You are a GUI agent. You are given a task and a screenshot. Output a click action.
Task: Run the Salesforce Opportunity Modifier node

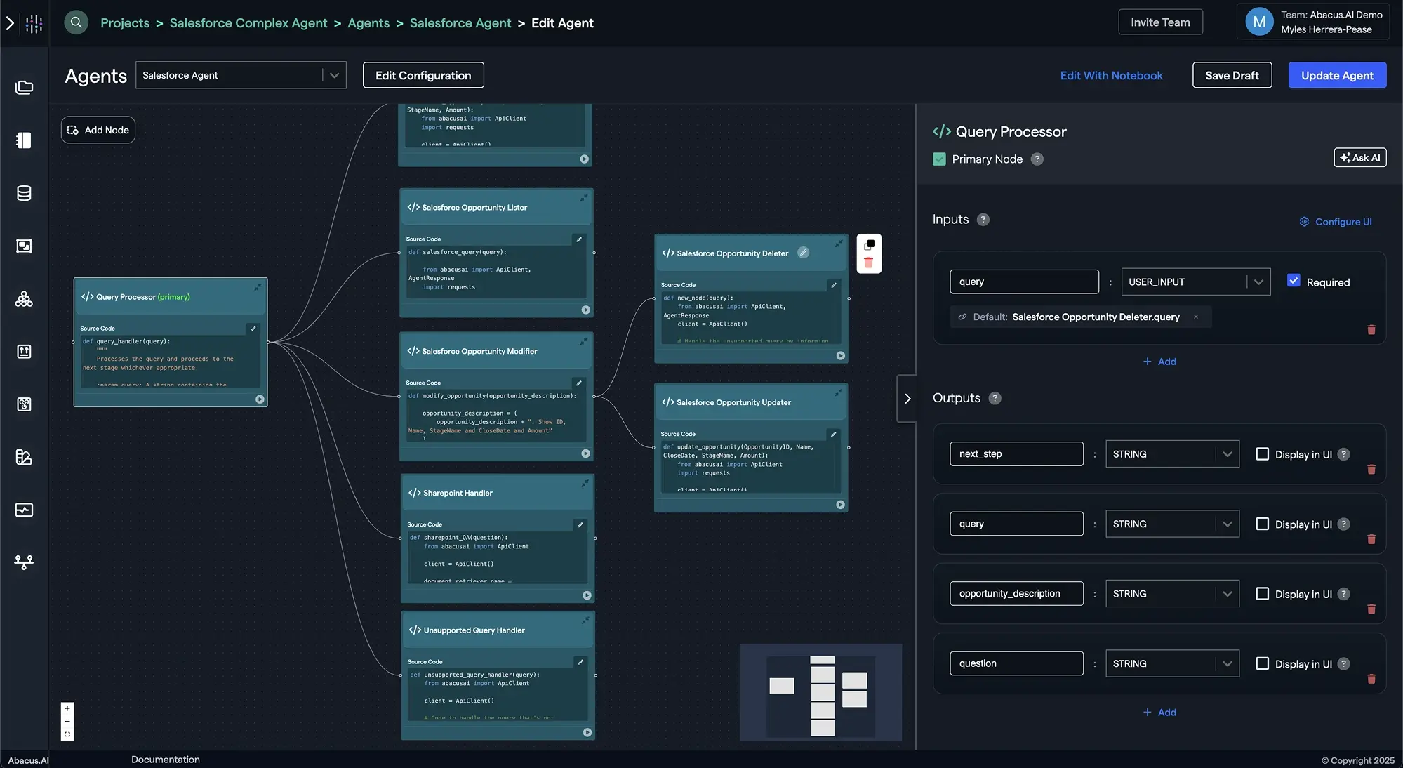[585, 453]
